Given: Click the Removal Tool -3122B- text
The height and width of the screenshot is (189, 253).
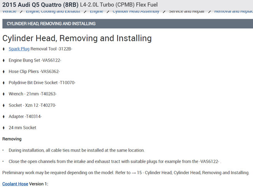Looking at the screenshot, I should (51, 49).
